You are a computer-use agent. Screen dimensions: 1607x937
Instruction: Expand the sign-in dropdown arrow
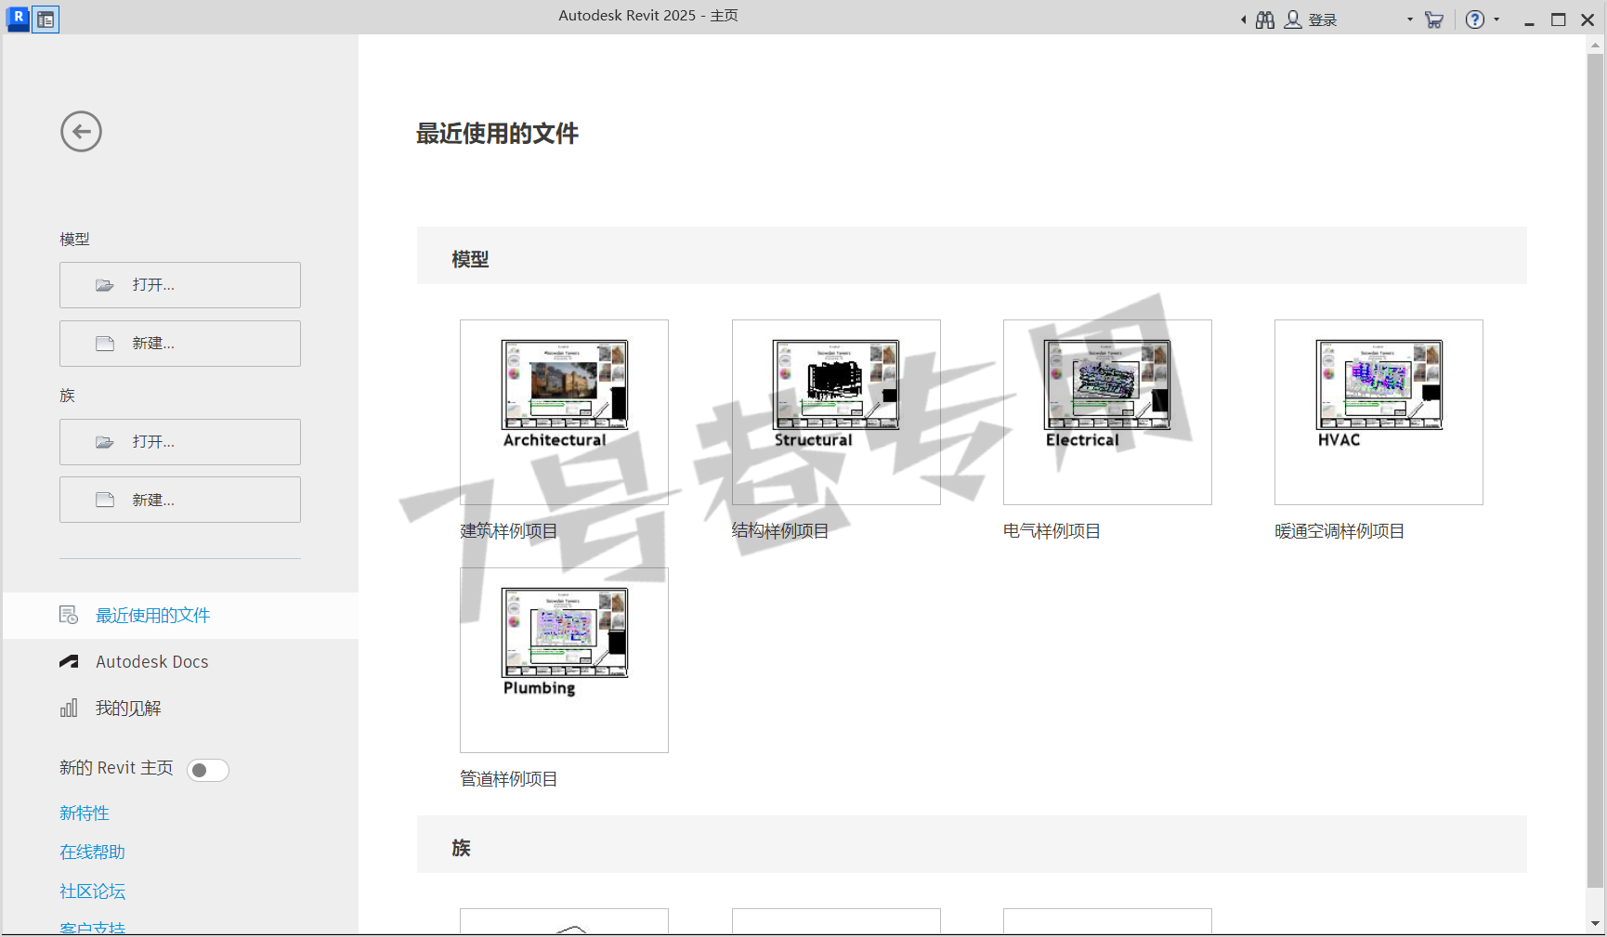1410,20
